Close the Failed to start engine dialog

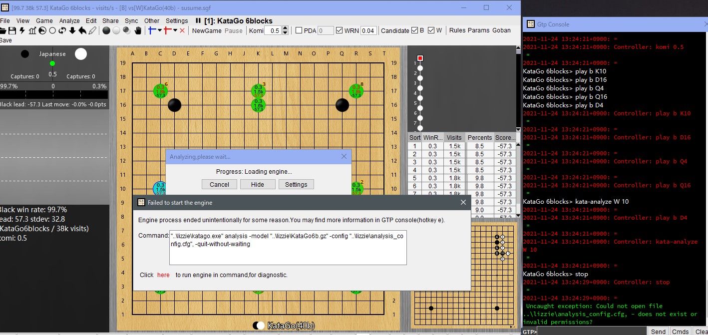(463, 202)
